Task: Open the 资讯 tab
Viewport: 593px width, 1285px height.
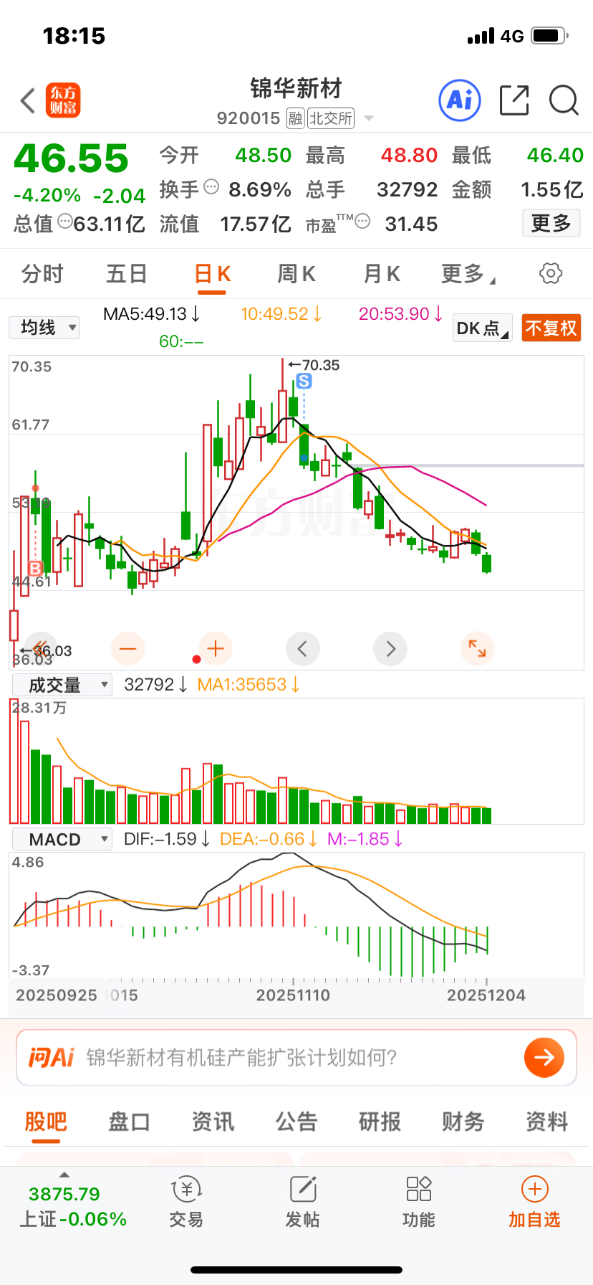Action: pyautogui.click(x=213, y=1121)
